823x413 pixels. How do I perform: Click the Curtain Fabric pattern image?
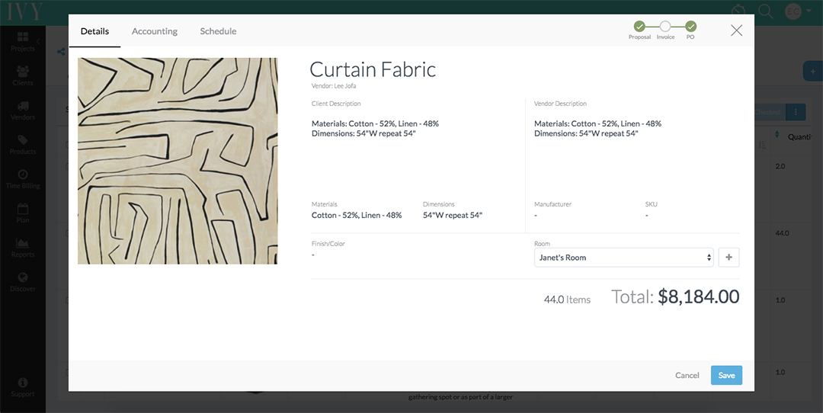[x=178, y=161]
